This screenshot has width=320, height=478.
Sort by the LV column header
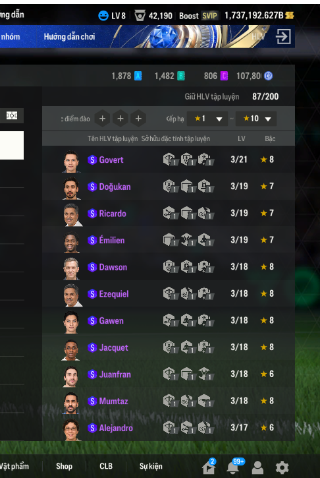(x=242, y=138)
